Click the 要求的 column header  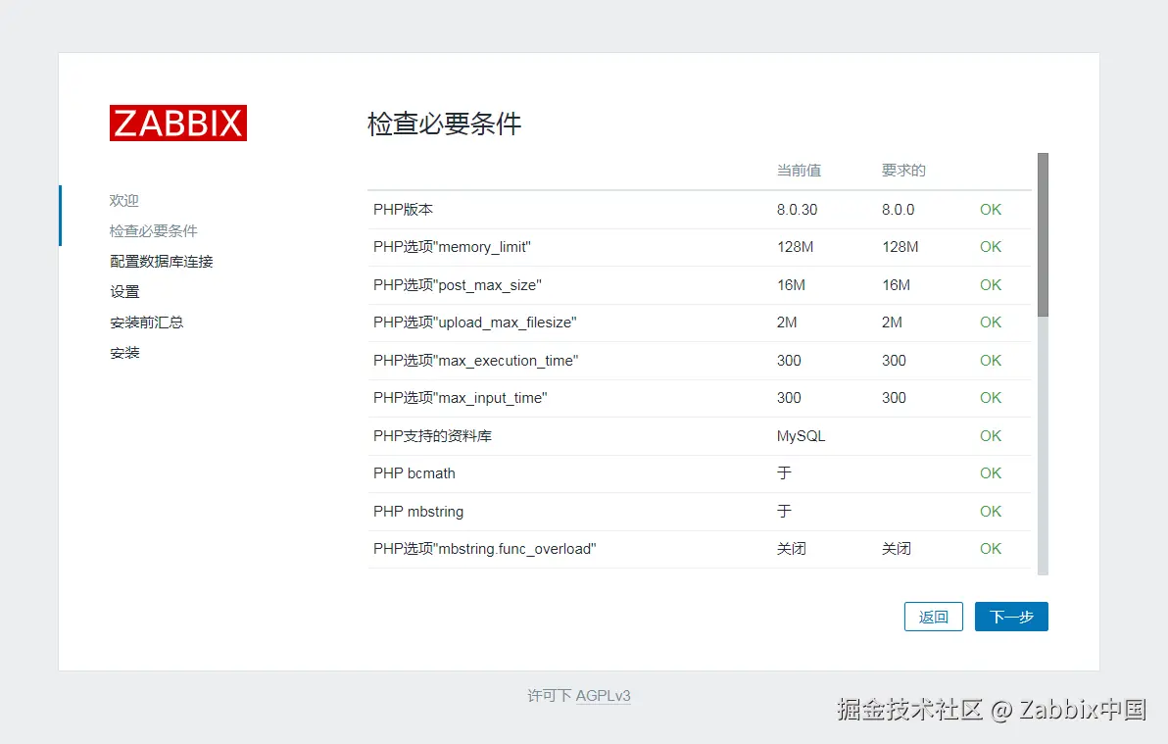click(x=903, y=171)
